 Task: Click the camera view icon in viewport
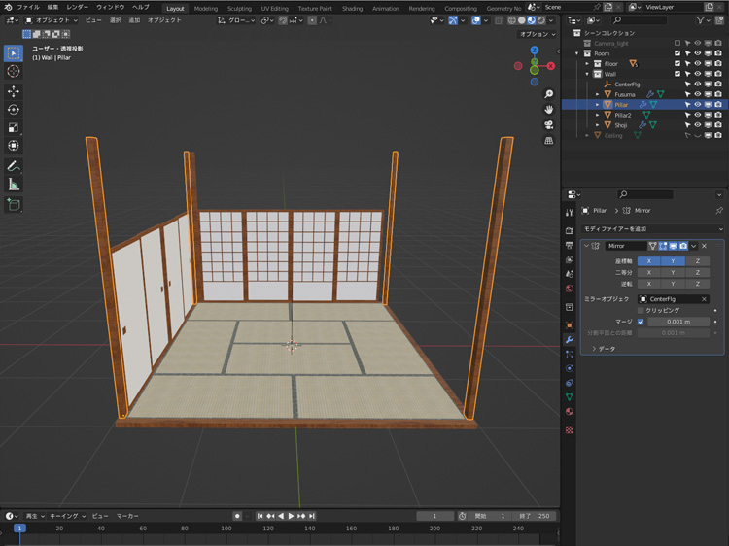point(549,125)
